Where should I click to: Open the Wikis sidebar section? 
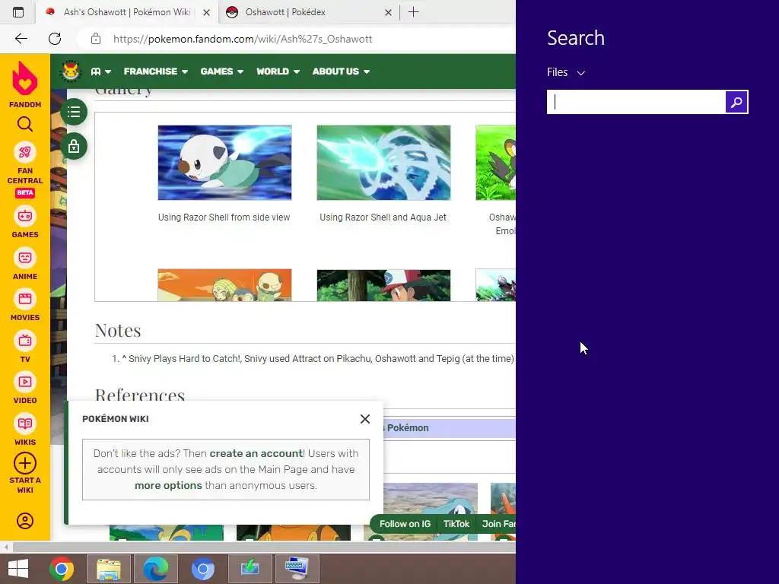click(25, 430)
